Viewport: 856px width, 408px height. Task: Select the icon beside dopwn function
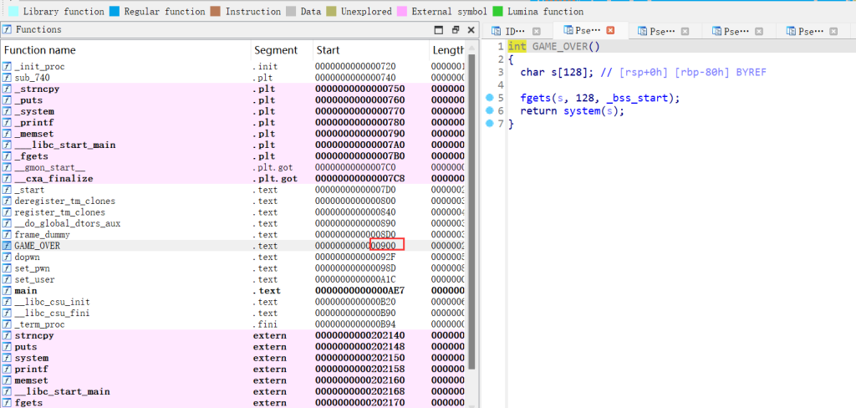[x=8, y=257]
